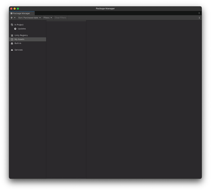Open the Filters dropdown
Image resolution: width=211 pixels, height=191 pixels.
[x=48, y=18]
